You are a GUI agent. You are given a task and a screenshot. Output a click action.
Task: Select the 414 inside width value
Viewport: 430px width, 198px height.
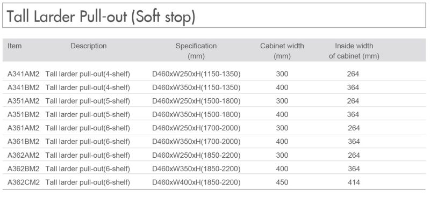click(x=354, y=182)
